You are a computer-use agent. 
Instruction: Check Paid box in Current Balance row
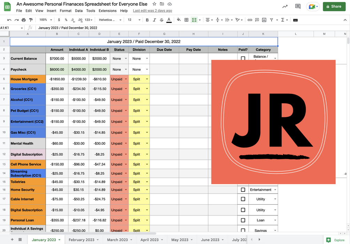243,58
